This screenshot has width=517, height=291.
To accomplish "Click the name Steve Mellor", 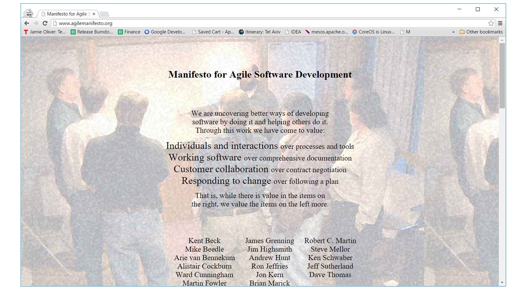I will pyautogui.click(x=330, y=249).
